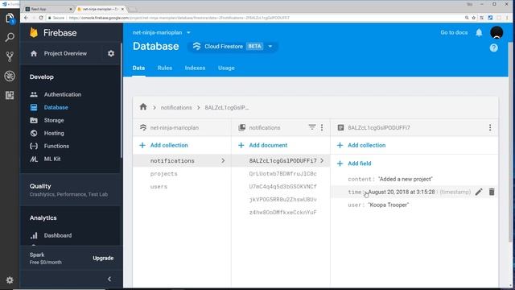Click Go to docs link
This screenshot has height=290, width=515.
pyautogui.click(x=454, y=32)
